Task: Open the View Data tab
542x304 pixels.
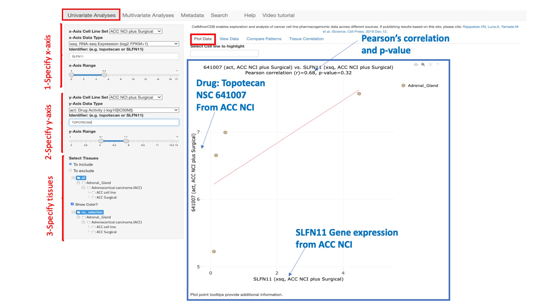Action: click(x=229, y=38)
